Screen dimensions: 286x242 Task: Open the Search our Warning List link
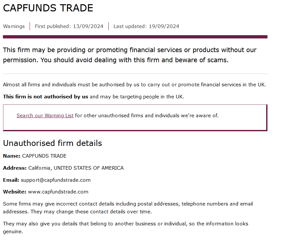(x=45, y=116)
